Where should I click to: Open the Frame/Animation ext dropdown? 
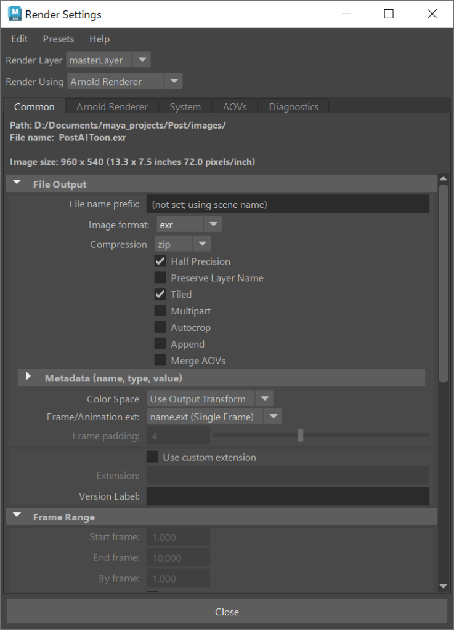tap(214, 417)
